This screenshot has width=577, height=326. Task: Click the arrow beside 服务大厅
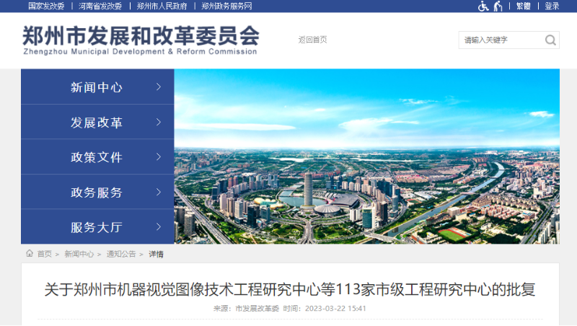[159, 226]
